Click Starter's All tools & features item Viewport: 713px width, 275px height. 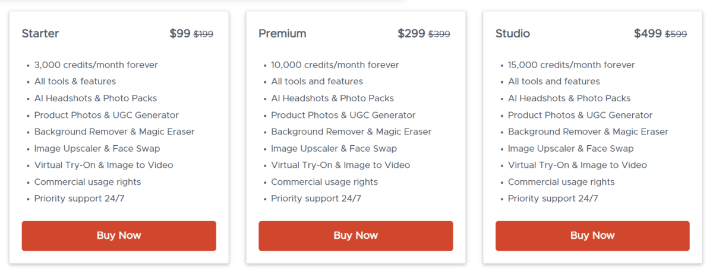click(75, 82)
